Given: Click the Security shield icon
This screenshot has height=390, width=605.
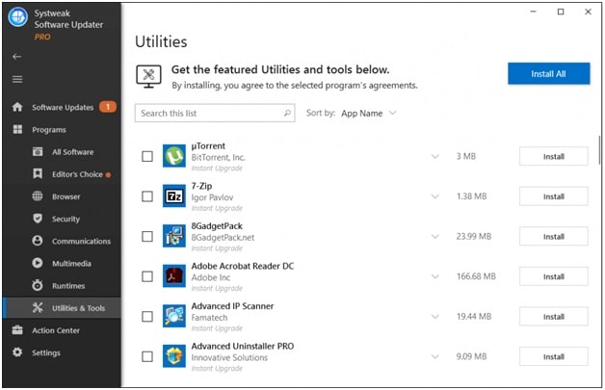Looking at the screenshot, I should (x=38, y=219).
